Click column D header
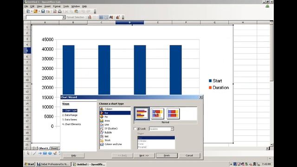Viewport: 297px width, 167px height. pyautogui.click(x=129, y=22)
